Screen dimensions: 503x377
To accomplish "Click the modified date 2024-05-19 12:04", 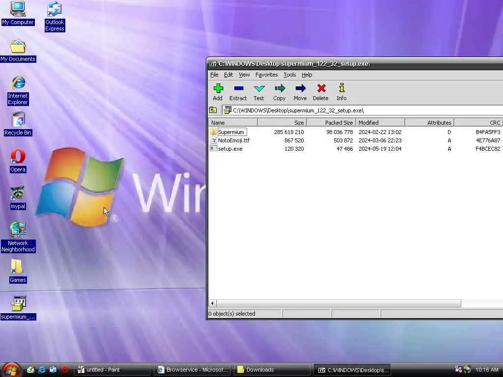I will tap(380, 149).
